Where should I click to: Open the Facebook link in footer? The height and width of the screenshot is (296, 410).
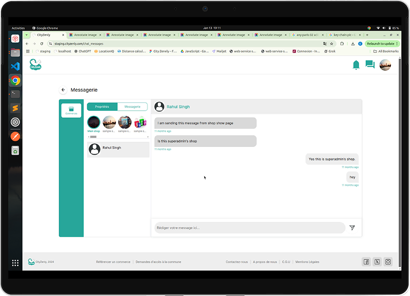(x=366, y=262)
